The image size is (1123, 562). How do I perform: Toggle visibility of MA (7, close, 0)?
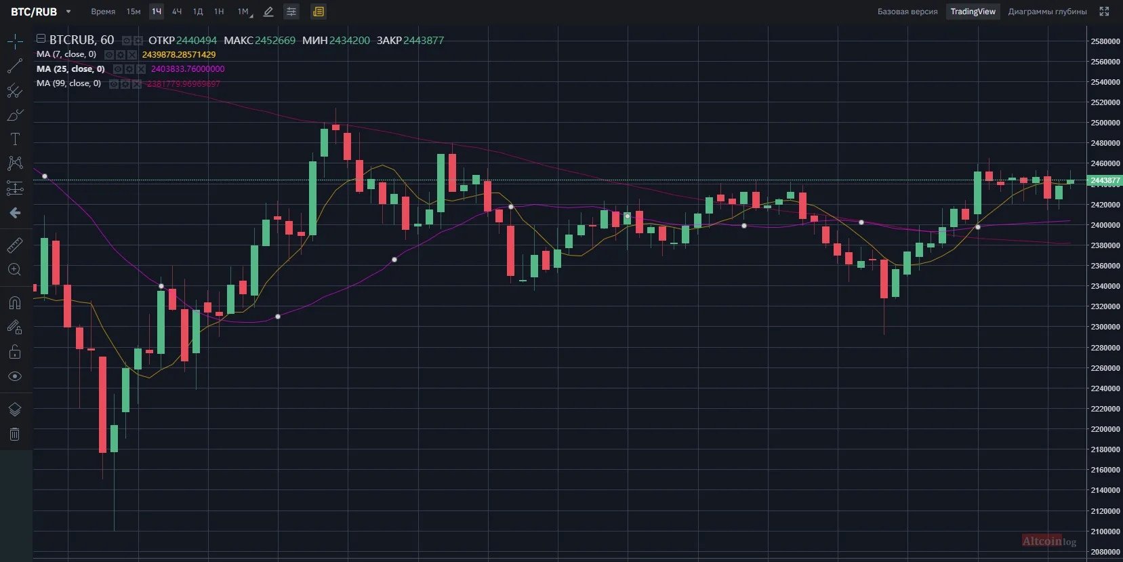pos(109,55)
